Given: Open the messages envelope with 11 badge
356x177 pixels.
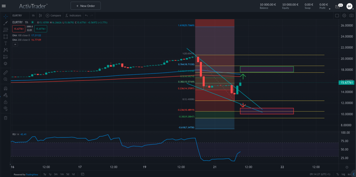Looking at the screenshot, I should (x=339, y=6).
